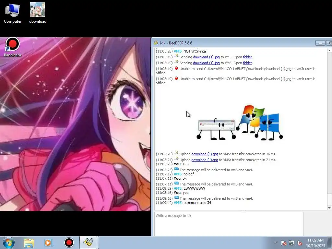Open download (1).jpg in VM5 upload line
The width and height of the screenshot is (332, 249).
tap(205, 154)
